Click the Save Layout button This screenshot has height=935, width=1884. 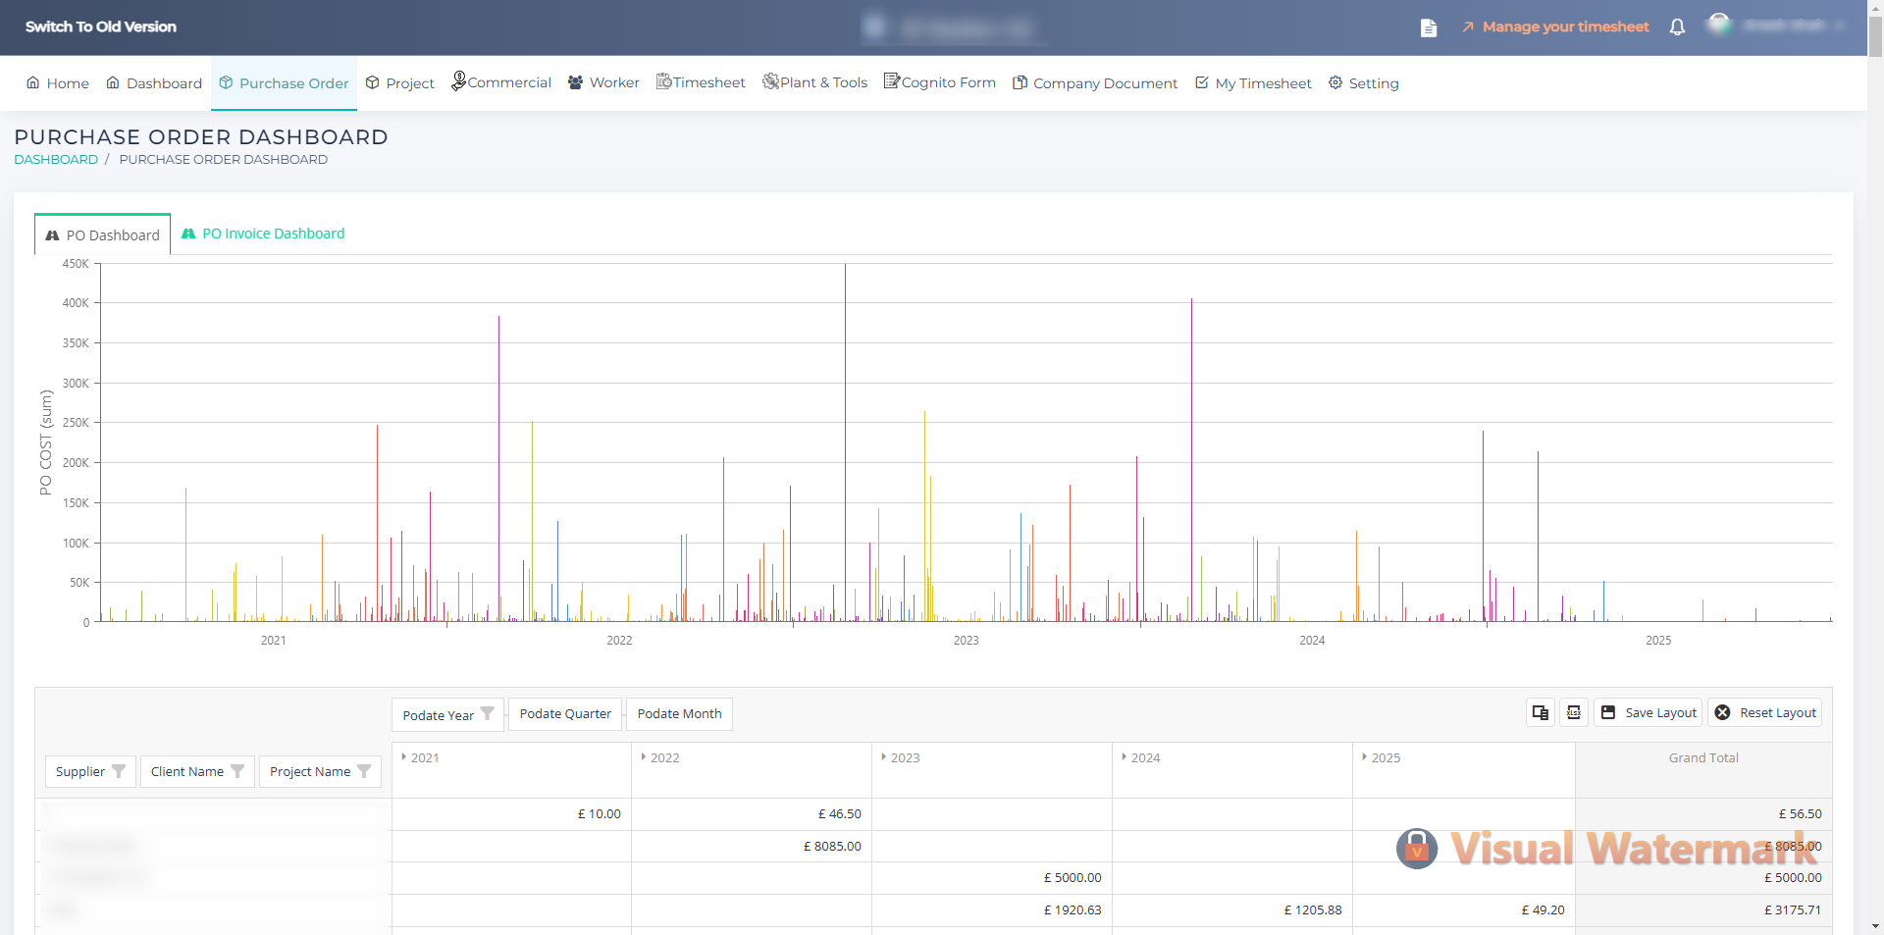point(1648,713)
